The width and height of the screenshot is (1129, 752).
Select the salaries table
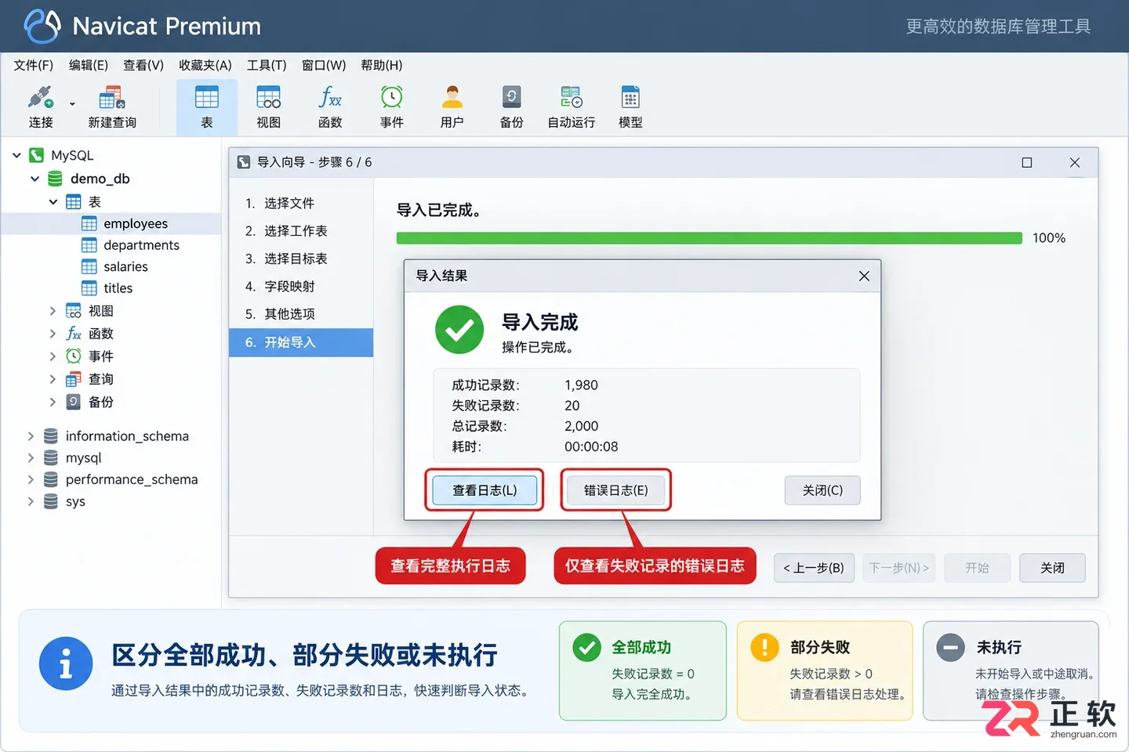tap(125, 266)
